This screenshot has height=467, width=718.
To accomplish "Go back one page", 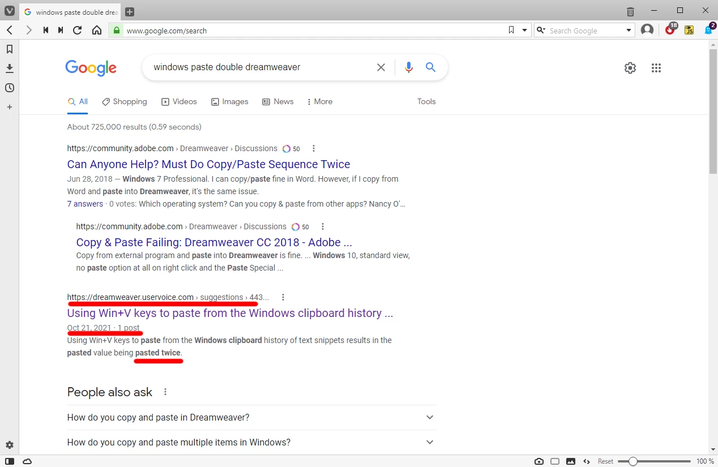I will point(10,30).
